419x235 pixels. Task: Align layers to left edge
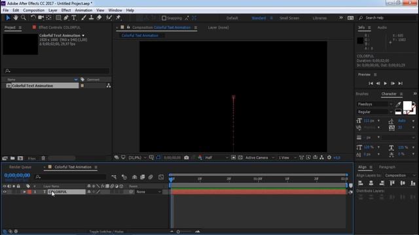click(361, 183)
